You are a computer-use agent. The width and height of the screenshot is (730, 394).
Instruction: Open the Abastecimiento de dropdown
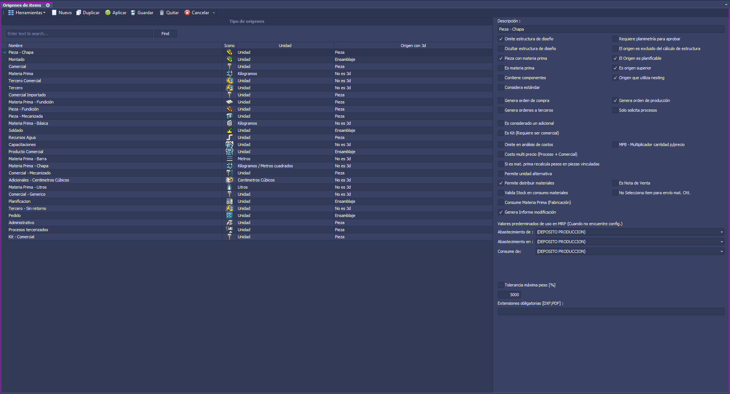pyautogui.click(x=721, y=232)
